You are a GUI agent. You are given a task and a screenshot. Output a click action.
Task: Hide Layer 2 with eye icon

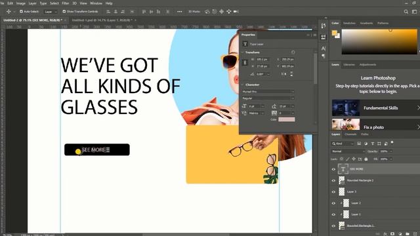pos(333,203)
